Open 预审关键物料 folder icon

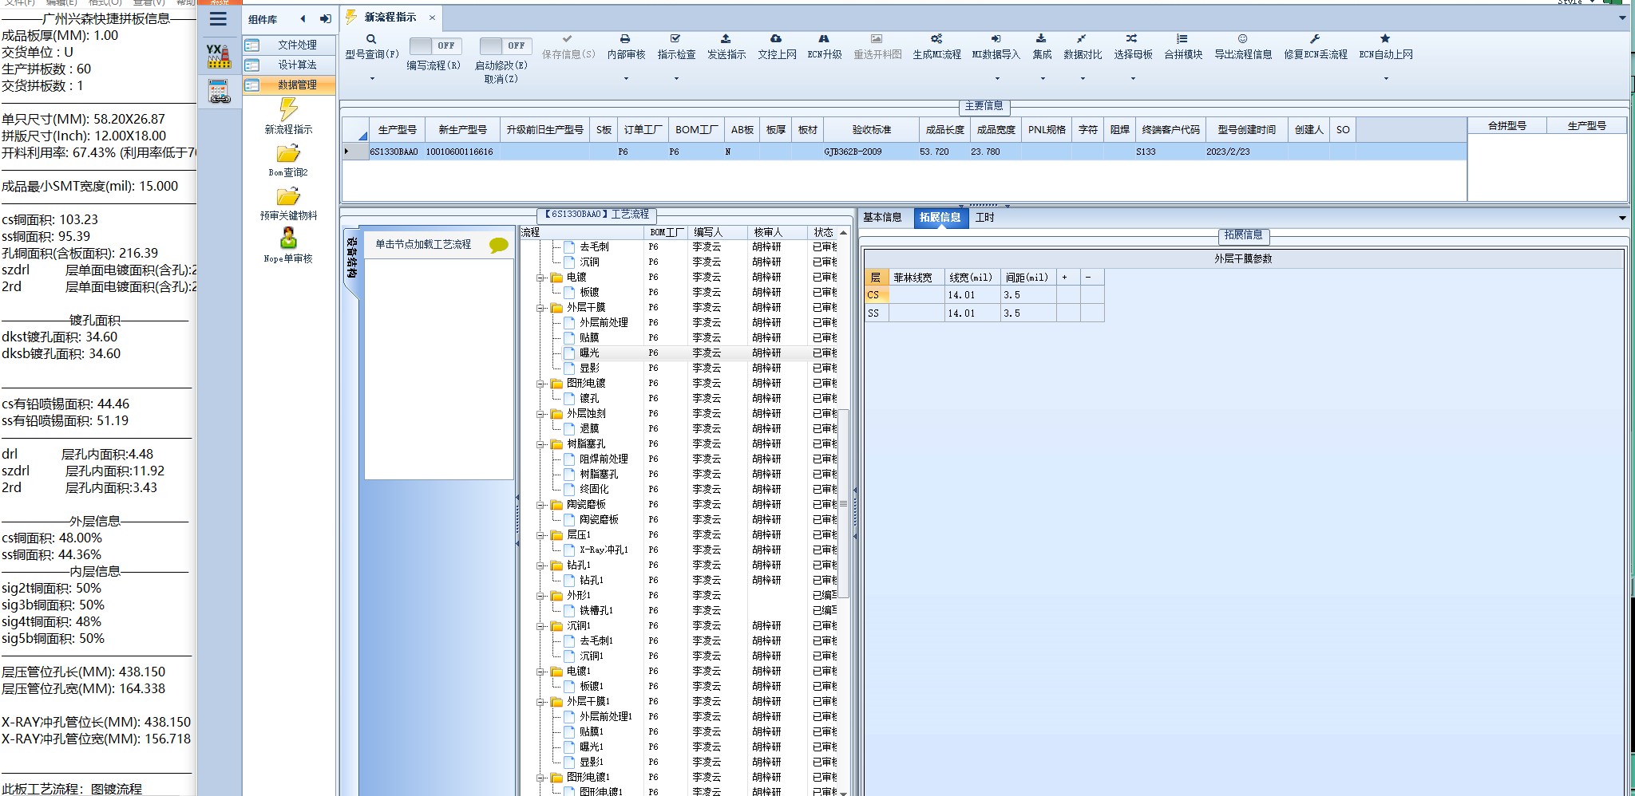288,196
